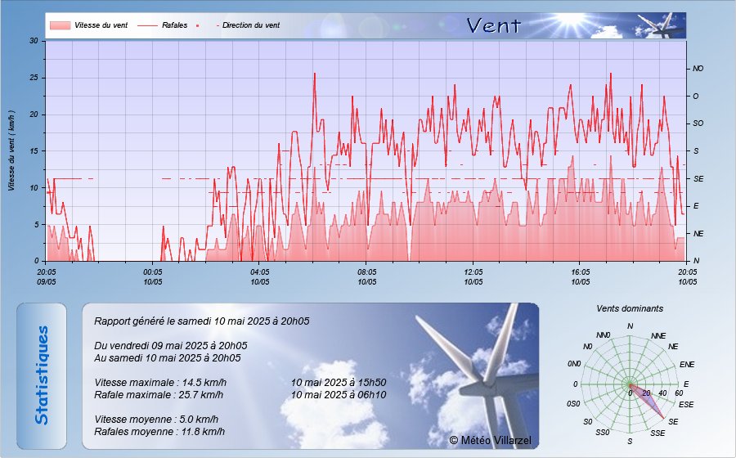The image size is (736, 458).
Task: Click 'Rafale maximale : 25.7 km/h' value
Action: point(159,395)
